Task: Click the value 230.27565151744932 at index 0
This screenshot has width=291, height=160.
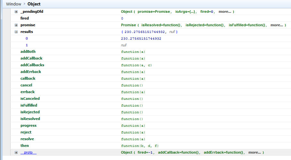Action: point(141,39)
